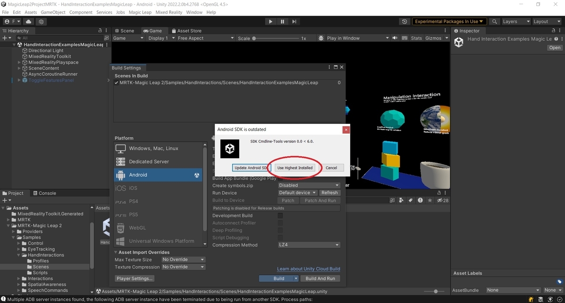Lock the Inspector panel

pos(554,31)
